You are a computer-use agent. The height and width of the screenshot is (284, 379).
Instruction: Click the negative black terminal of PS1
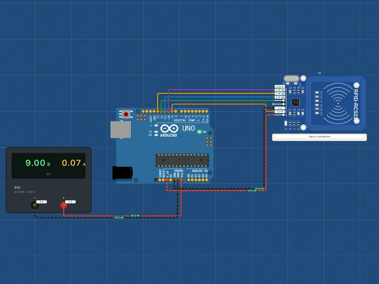coord(35,205)
